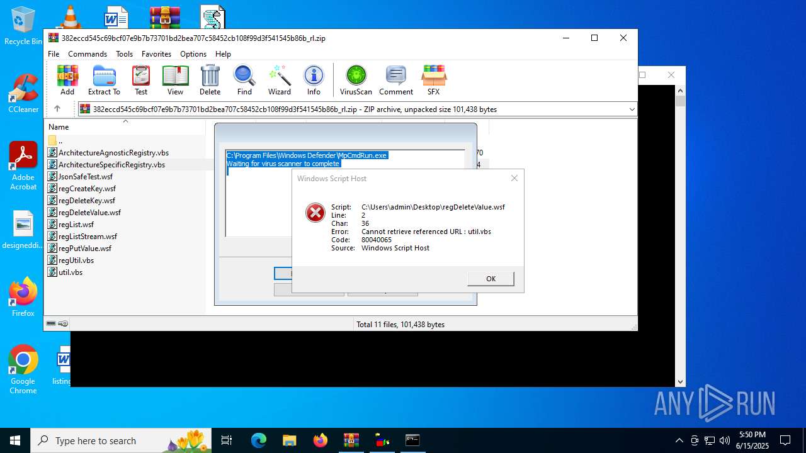Image resolution: width=806 pixels, height=453 pixels.
Task: Click the Info toolbar icon
Action: 314,80
